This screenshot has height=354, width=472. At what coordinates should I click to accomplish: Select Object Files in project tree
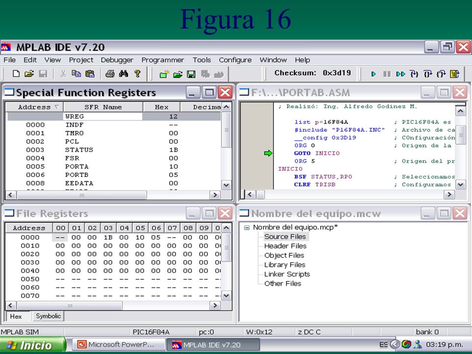pos(284,255)
